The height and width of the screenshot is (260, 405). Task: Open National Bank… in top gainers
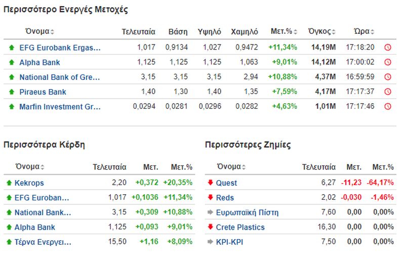pyautogui.click(x=43, y=212)
